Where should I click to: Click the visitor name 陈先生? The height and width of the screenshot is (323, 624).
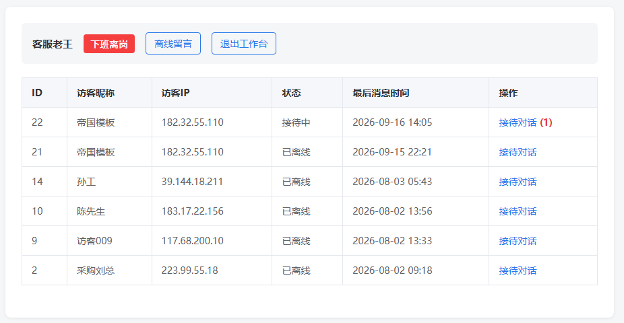[91, 211]
